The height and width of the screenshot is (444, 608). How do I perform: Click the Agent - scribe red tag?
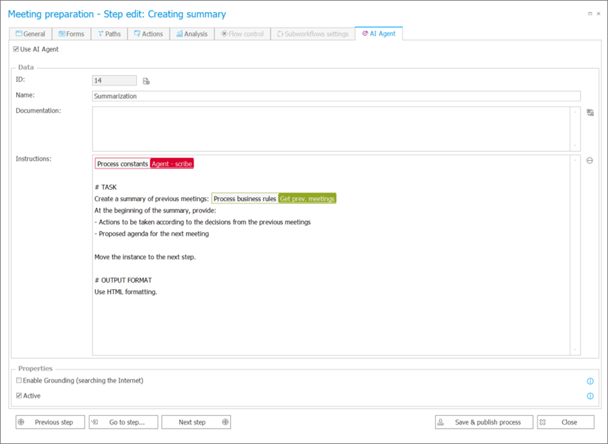(172, 164)
